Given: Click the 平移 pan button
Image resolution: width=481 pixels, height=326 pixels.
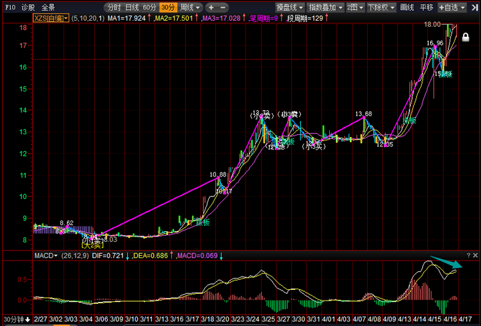Looking at the screenshot, I should click(426, 7).
